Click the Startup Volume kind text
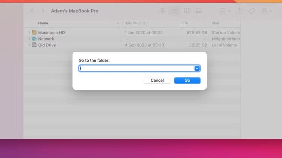Image resolution: width=282 pixels, height=158 pixels. pyautogui.click(x=226, y=33)
